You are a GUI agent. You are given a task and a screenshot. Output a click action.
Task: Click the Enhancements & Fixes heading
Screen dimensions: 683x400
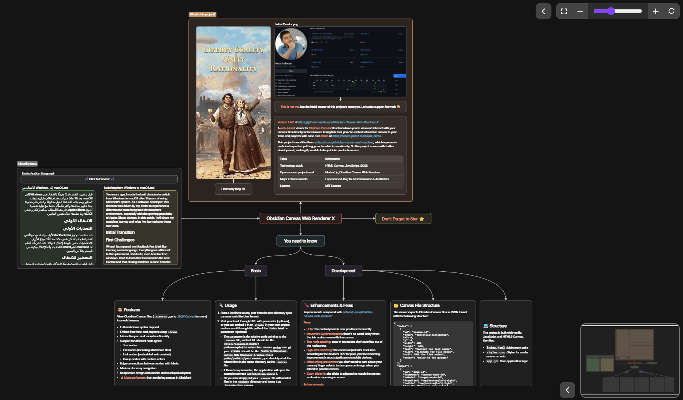[331, 306]
